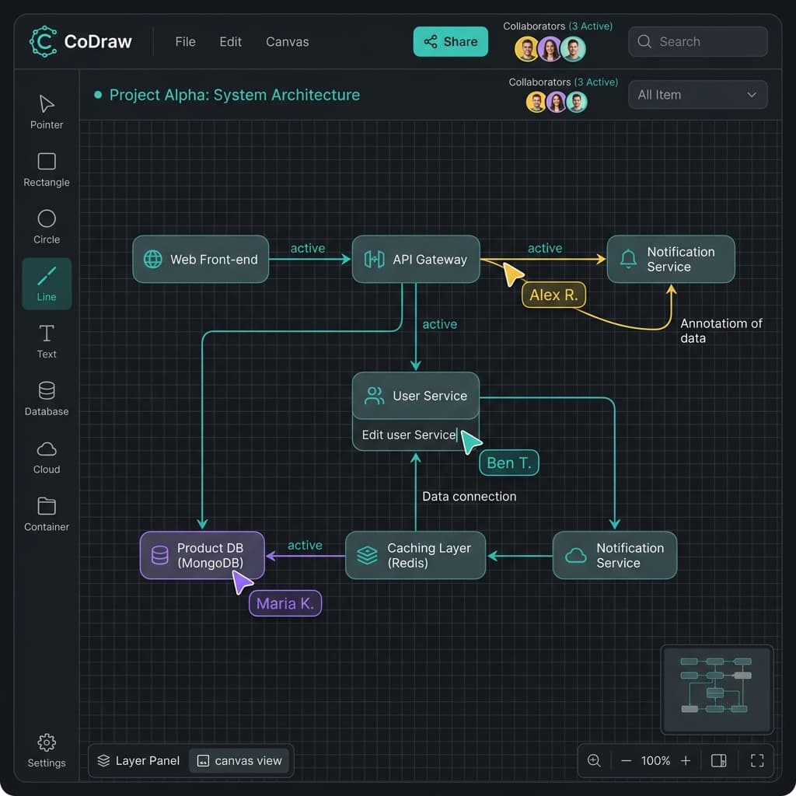The width and height of the screenshot is (796, 796).
Task: Enter fullscreen mode
Action: [757, 760]
